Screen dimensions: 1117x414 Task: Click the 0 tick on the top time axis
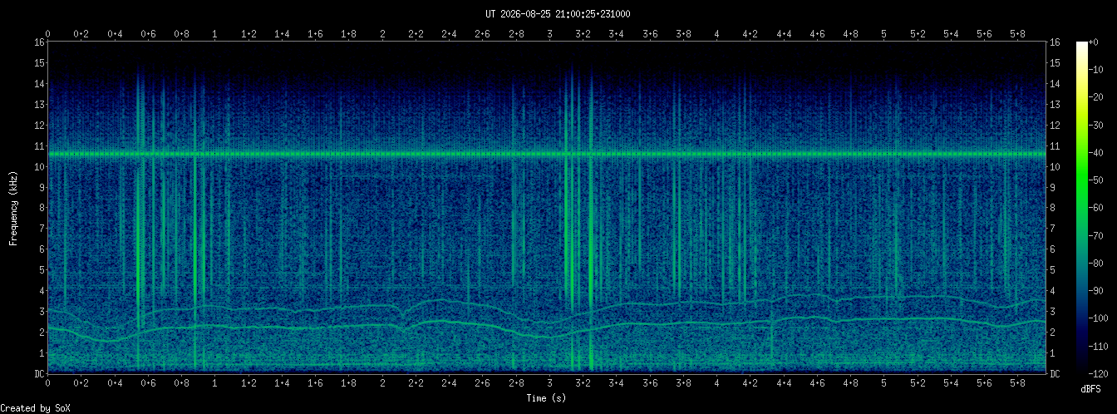(48, 34)
